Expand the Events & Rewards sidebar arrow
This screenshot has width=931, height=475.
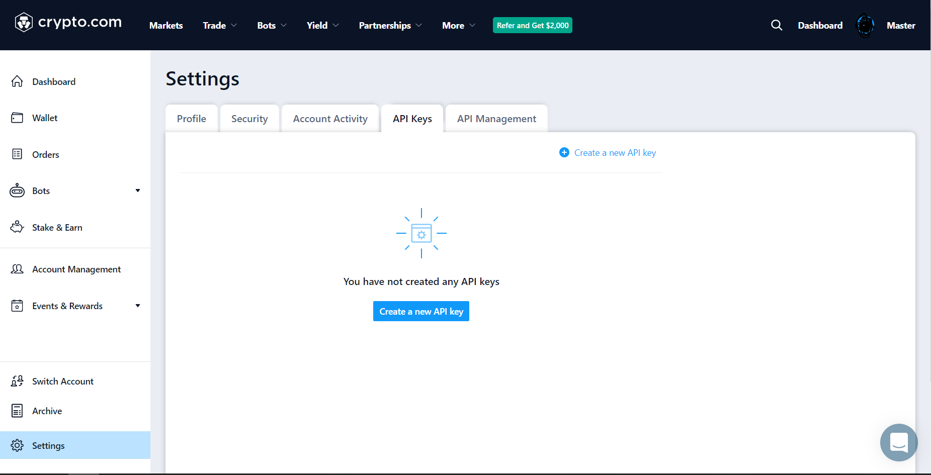tap(138, 306)
